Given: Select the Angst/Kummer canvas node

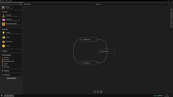Looking at the screenshot, I should click(x=89, y=39).
